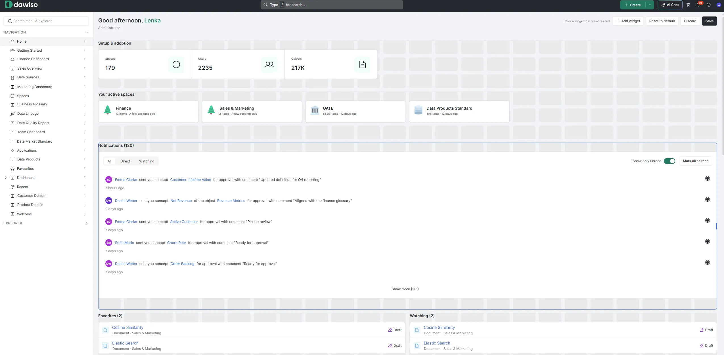Open the shopping cart icon
Screen dimensions: 724x355
[688, 5]
